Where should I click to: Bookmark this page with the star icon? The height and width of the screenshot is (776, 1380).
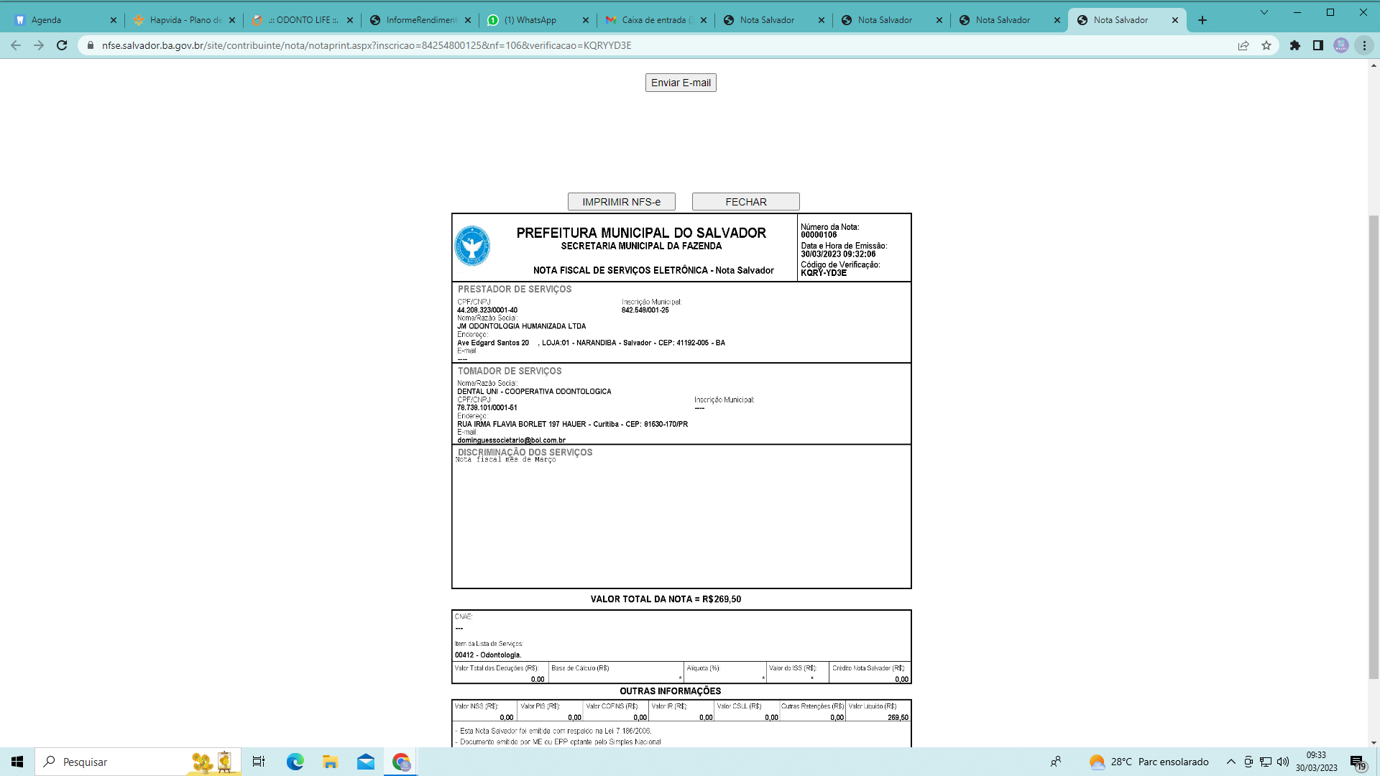coord(1266,45)
